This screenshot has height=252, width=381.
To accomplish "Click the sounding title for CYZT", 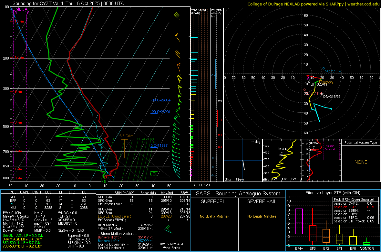I will coord(68,4).
